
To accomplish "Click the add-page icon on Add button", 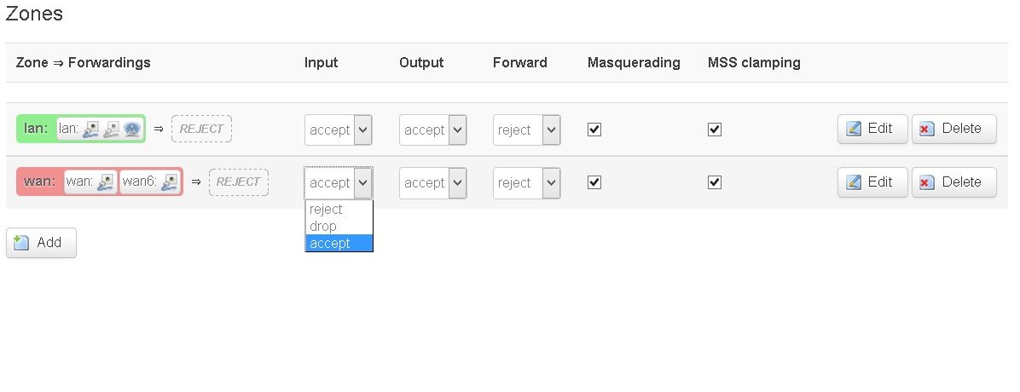I will tap(21, 243).
